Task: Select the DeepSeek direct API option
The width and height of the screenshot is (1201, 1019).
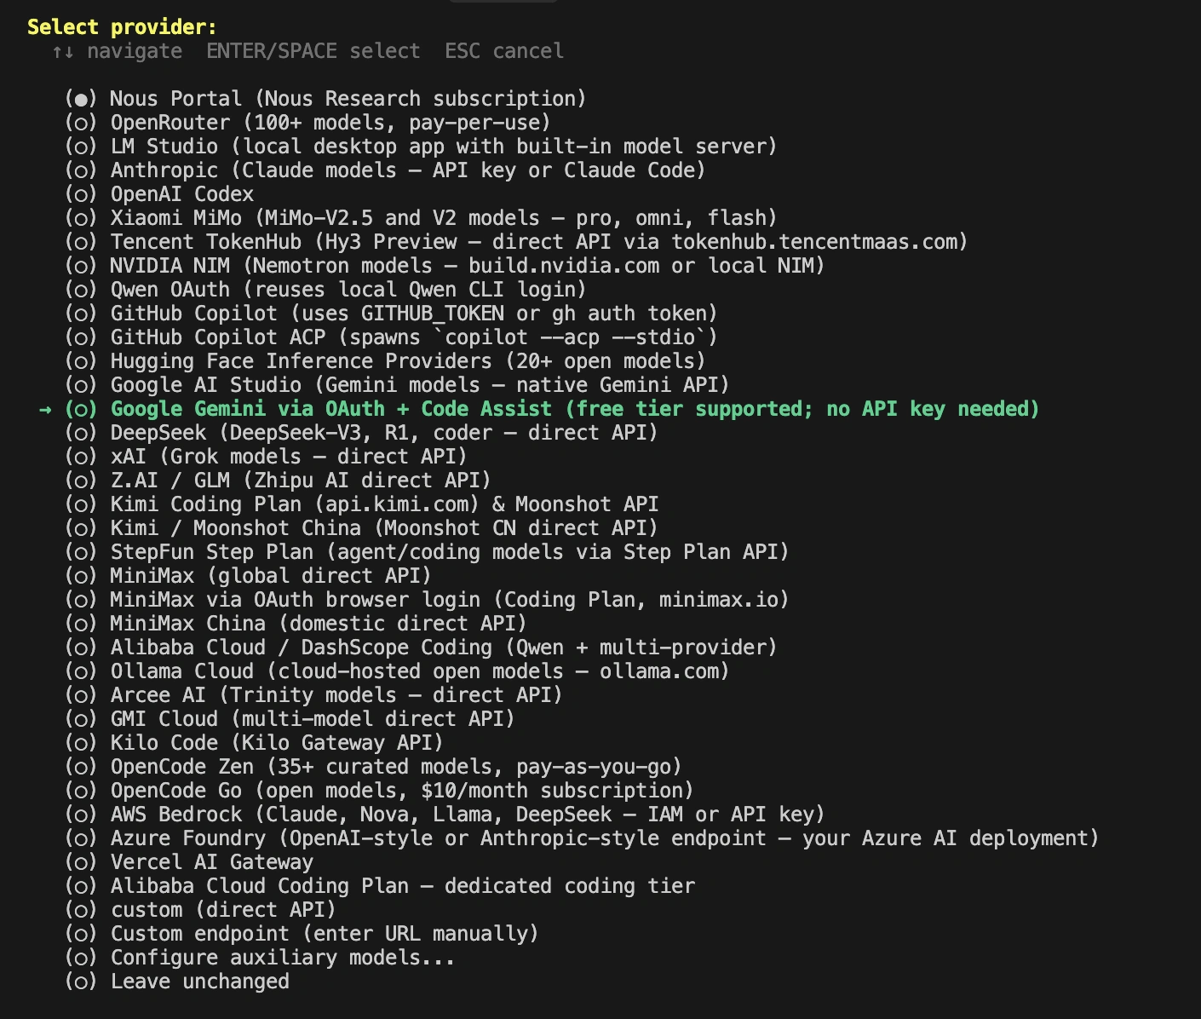Action: pyautogui.click(x=362, y=433)
